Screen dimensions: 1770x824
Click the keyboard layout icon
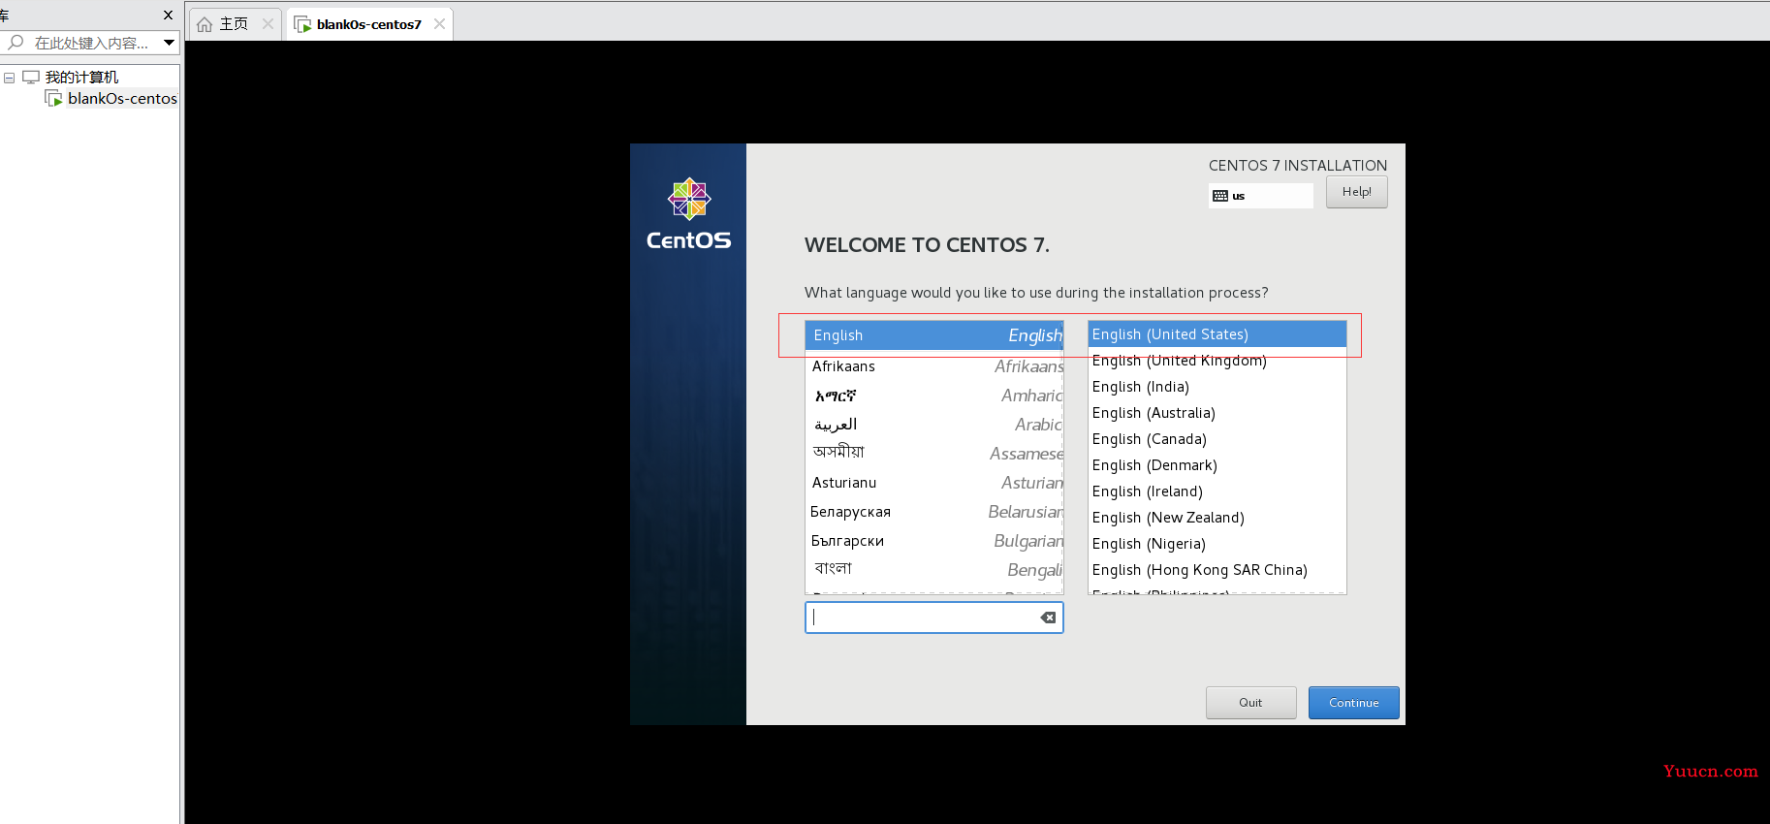pyautogui.click(x=1220, y=196)
